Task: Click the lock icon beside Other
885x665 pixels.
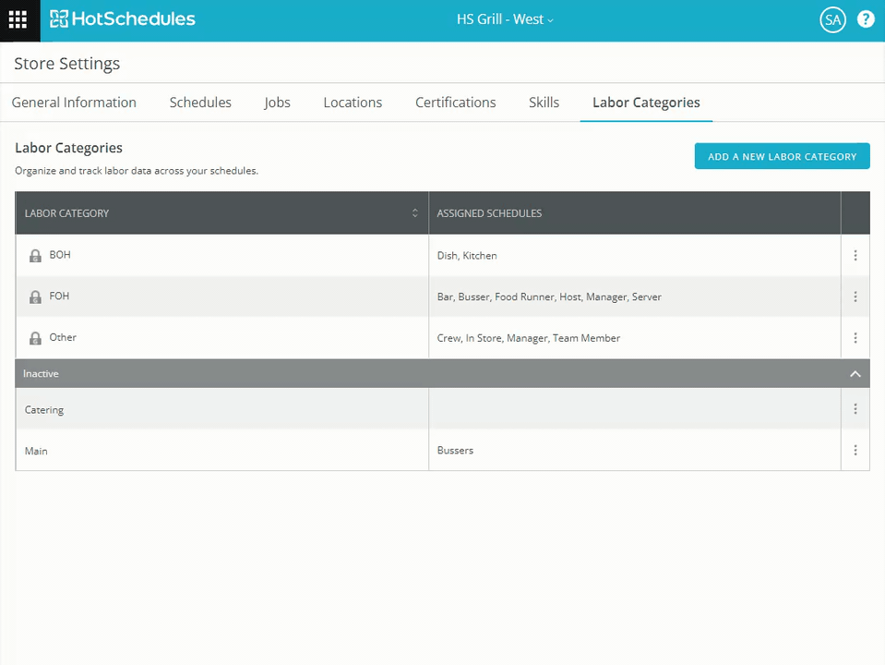Action: [x=35, y=338]
